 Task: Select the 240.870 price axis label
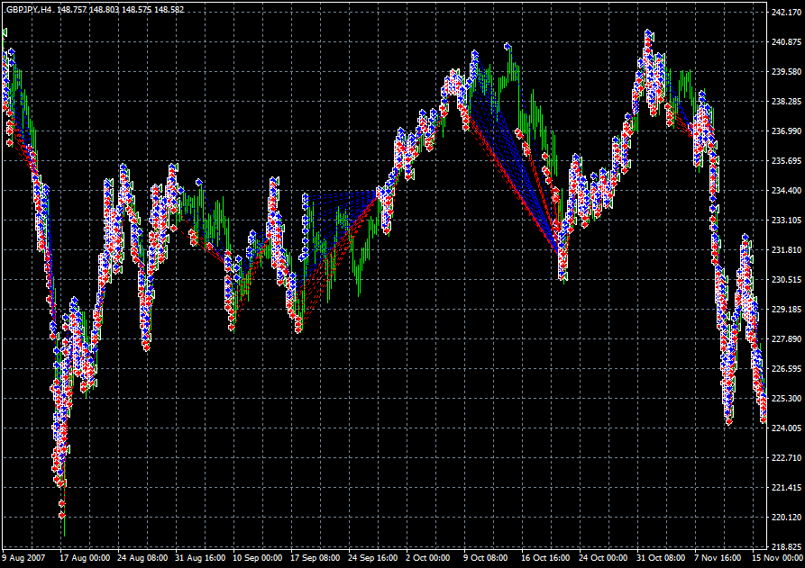tap(785, 42)
